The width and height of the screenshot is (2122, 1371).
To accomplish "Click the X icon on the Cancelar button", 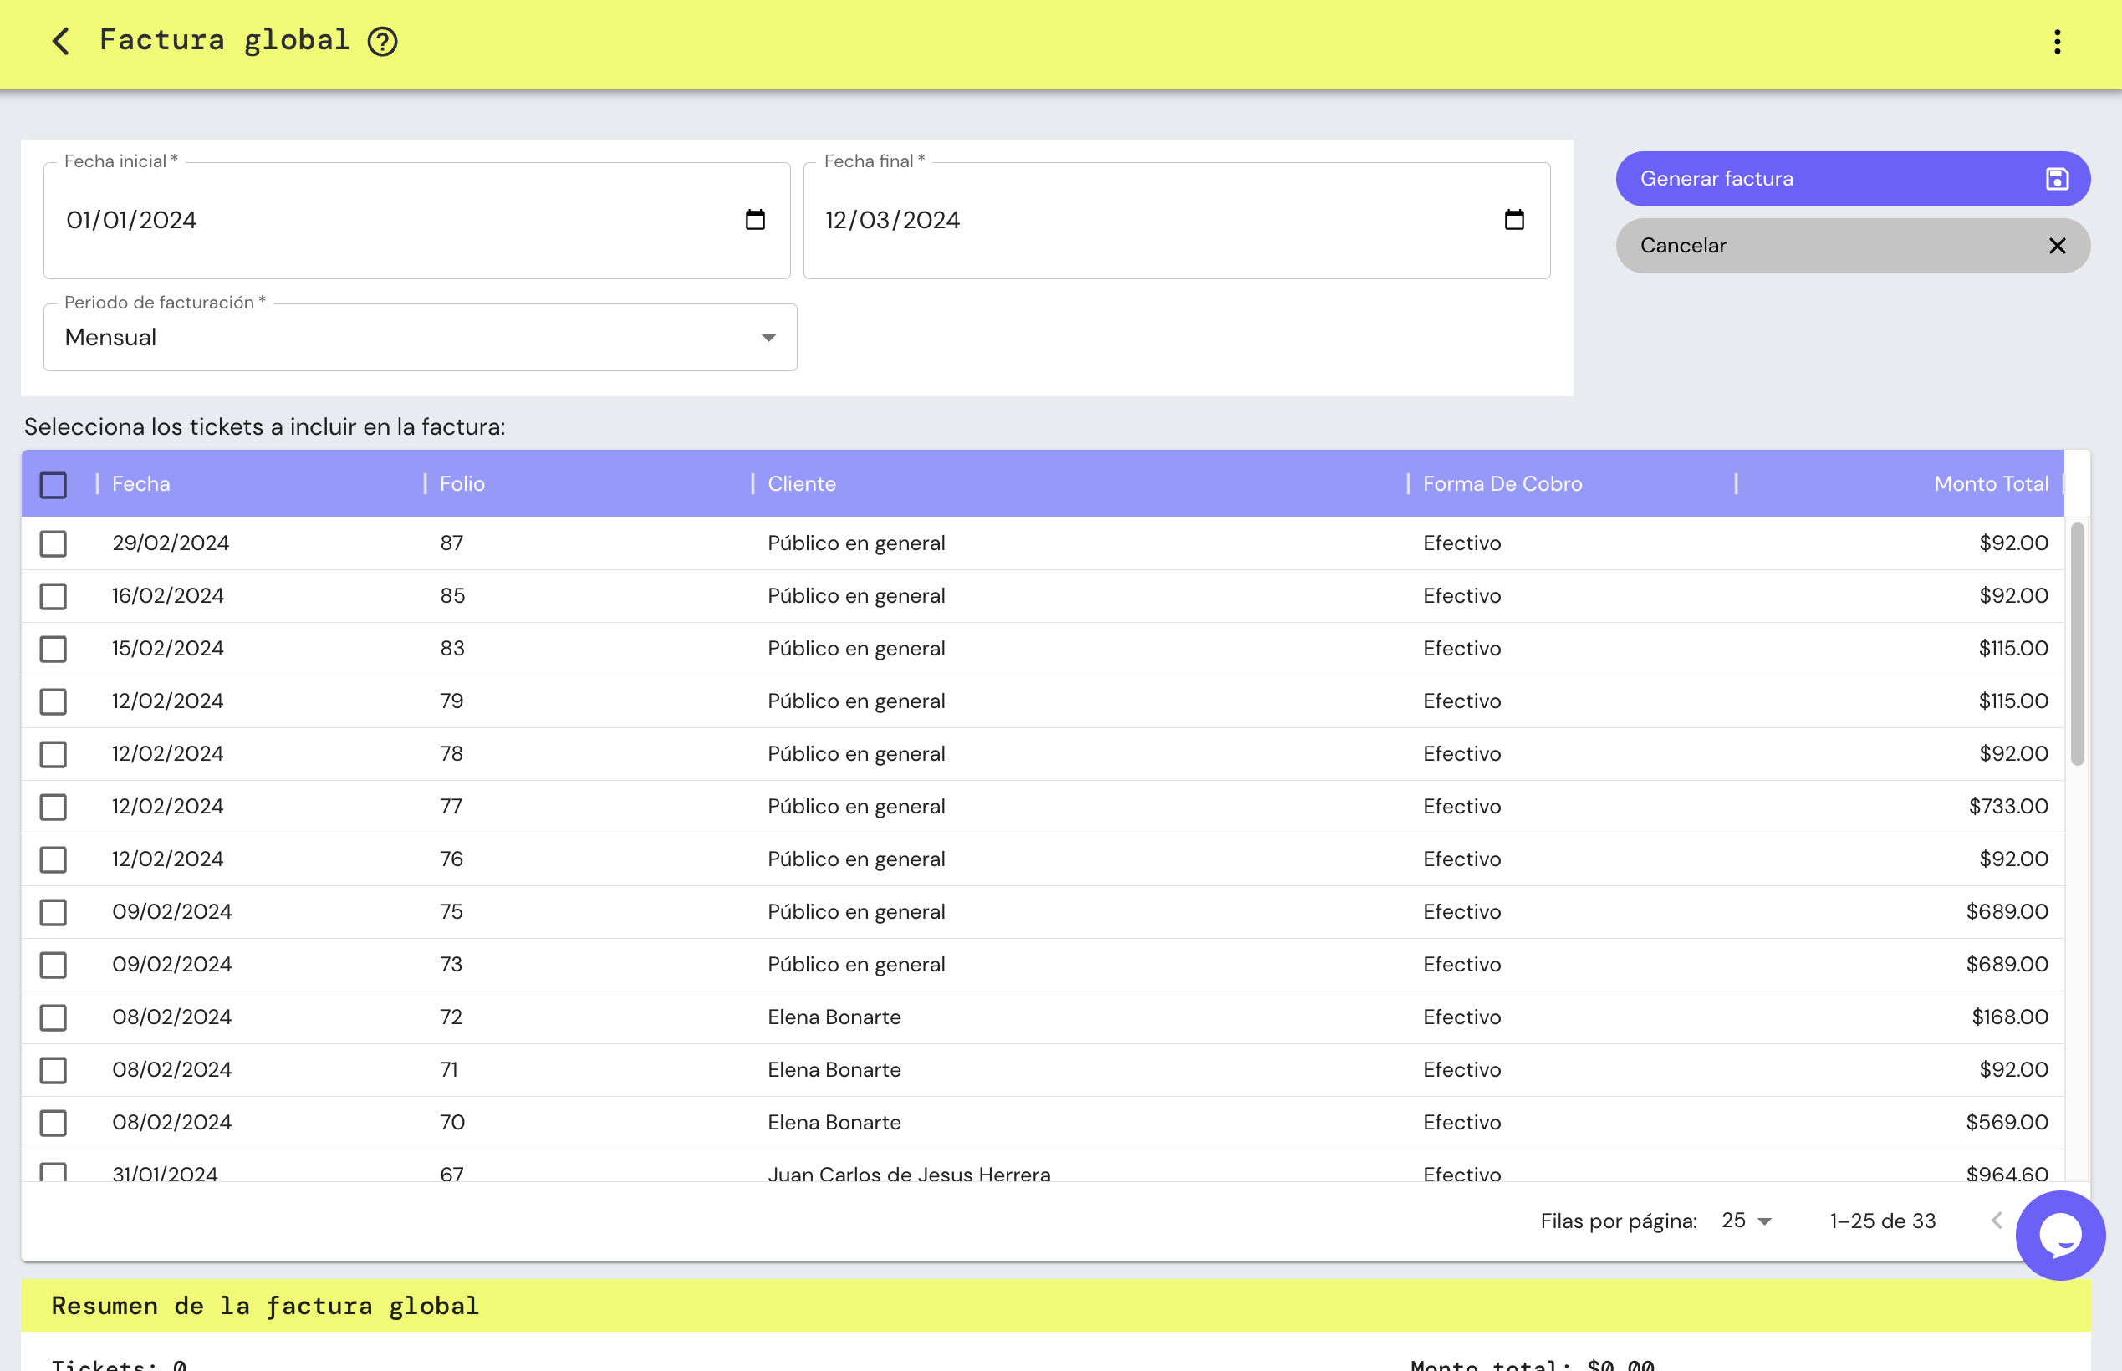I will coord(2057,246).
